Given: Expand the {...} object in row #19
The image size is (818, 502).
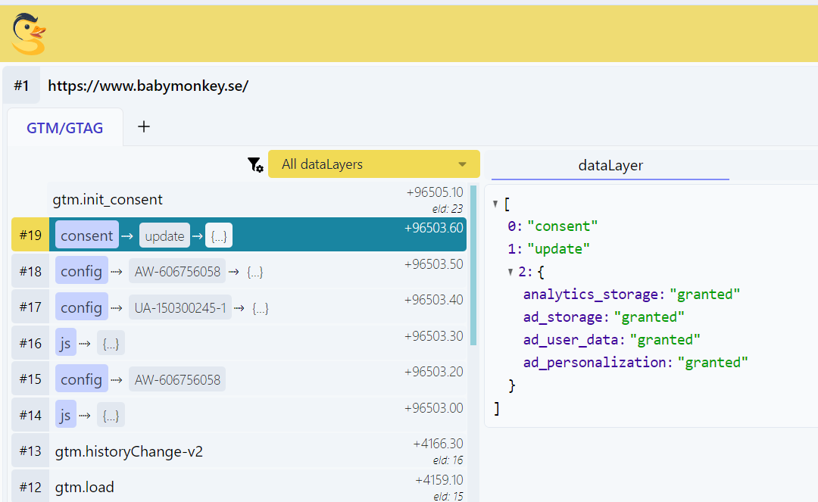Looking at the screenshot, I should coord(219,236).
